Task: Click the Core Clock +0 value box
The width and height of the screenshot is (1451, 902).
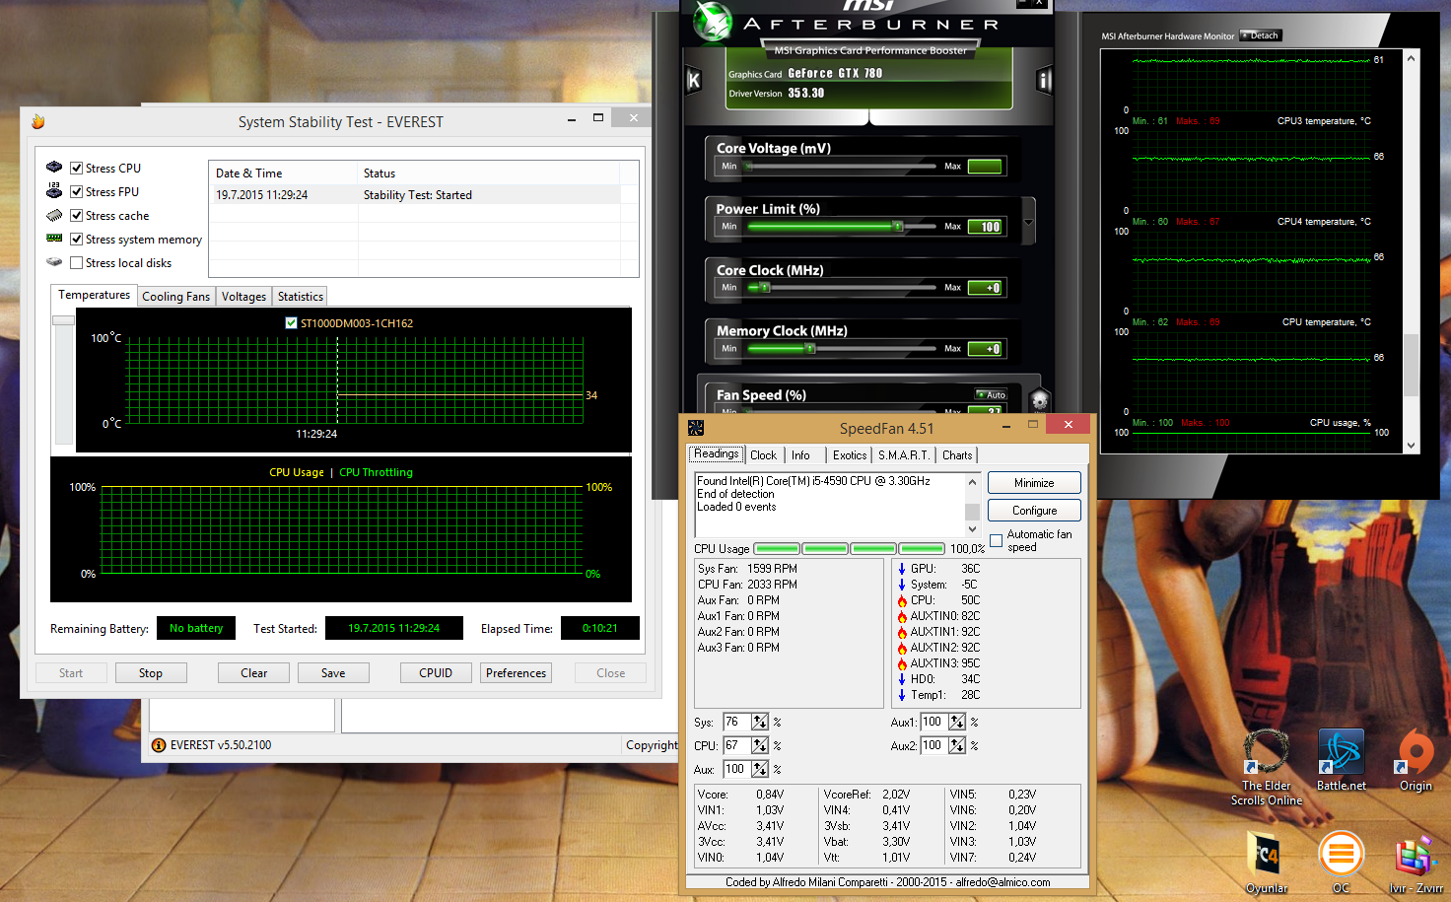Action: [x=985, y=288]
